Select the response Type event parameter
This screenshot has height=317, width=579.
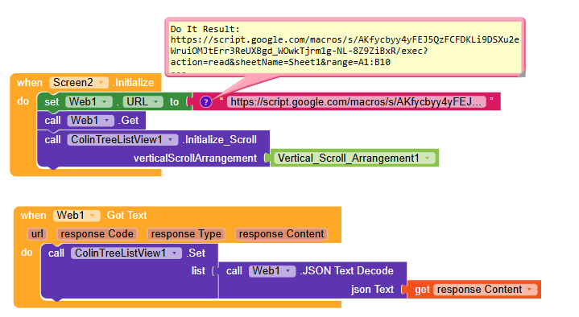[186, 234]
